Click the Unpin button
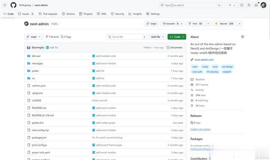270x160 pixels. point(151,24)
